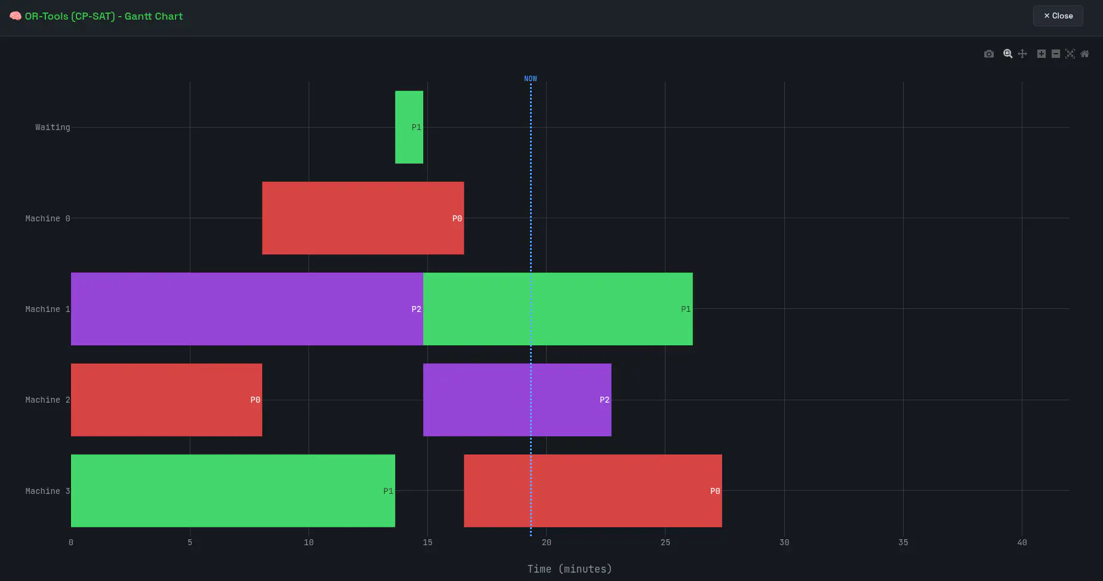
Task: Click the purple P2 bar on Machine 1
Action: pos(247,309)
